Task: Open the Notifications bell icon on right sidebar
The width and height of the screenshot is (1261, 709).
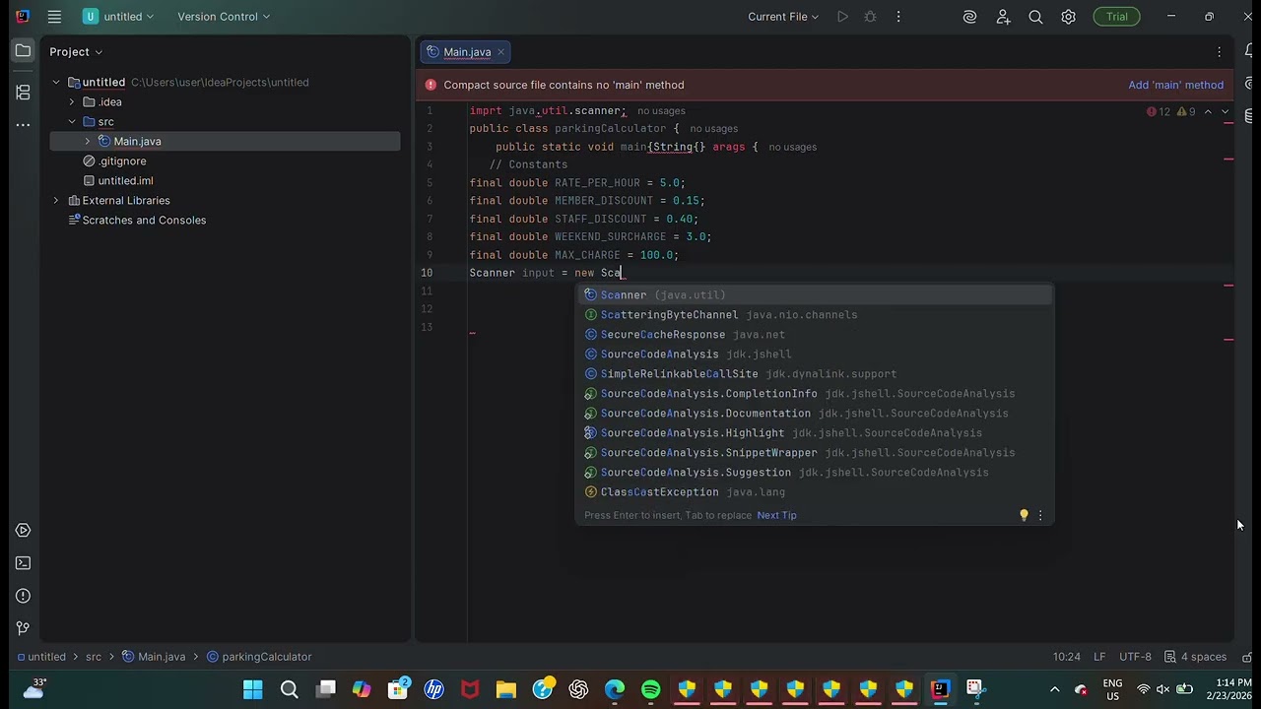Action: point(1249,51)
